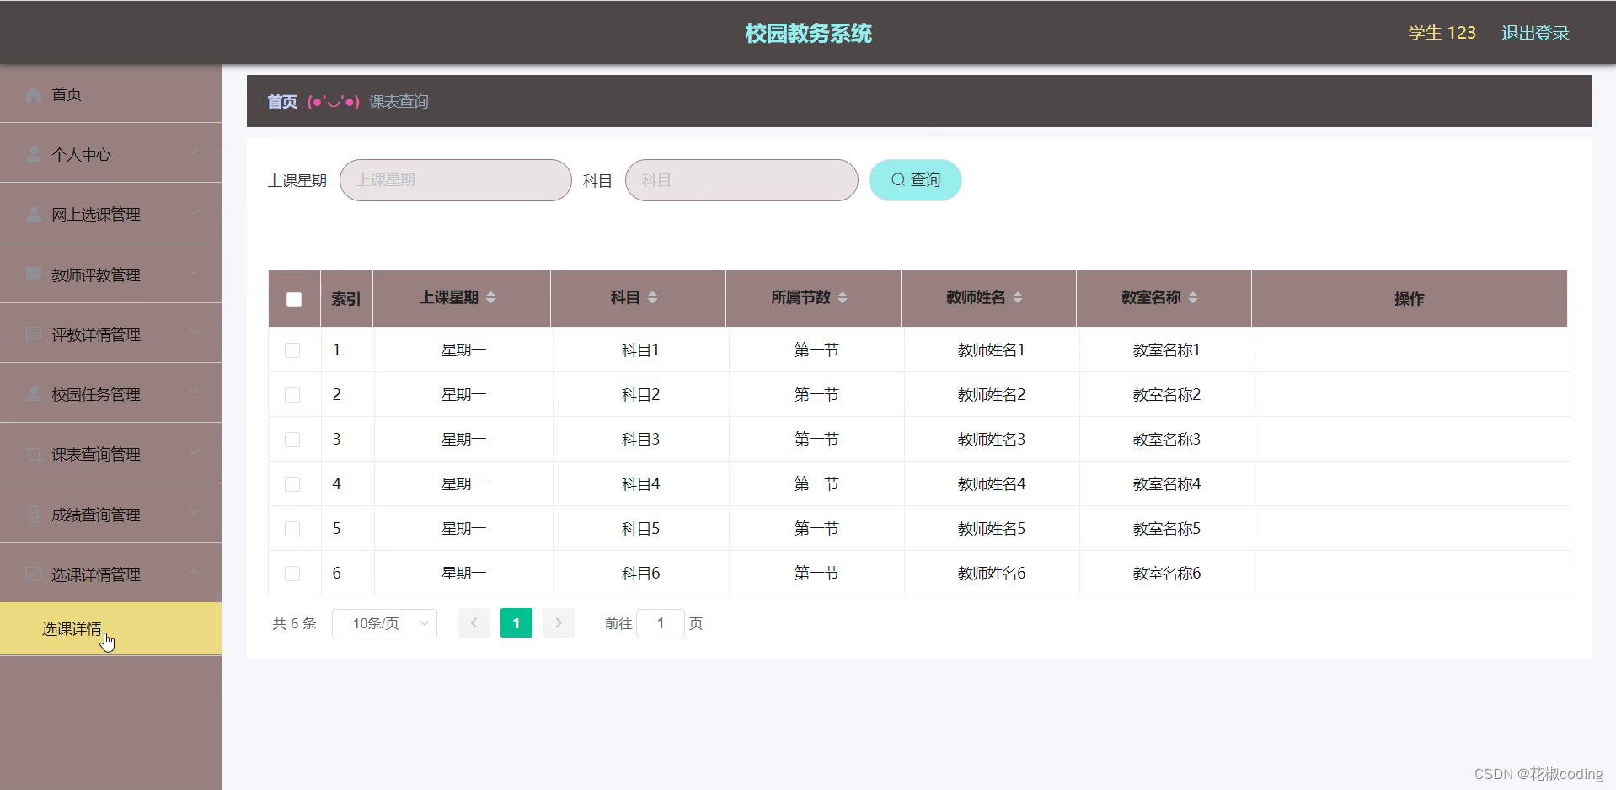Click the 成绩查询管理 sidebar icon
1616x790 pixels.
33,514
